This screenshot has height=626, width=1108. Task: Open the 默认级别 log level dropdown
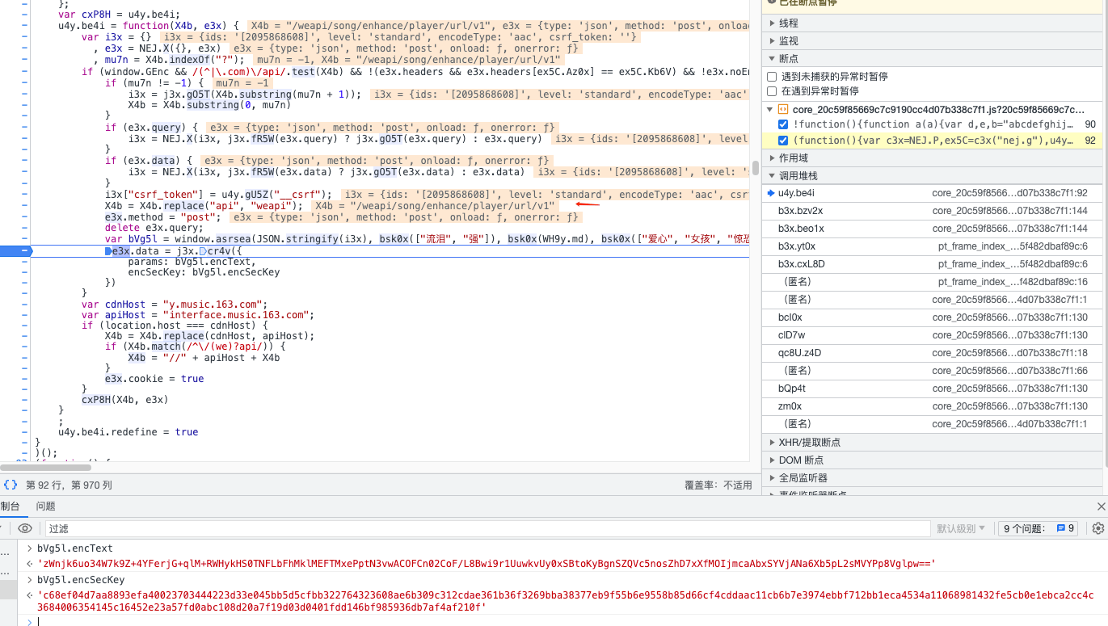click(x=961, y=528)
